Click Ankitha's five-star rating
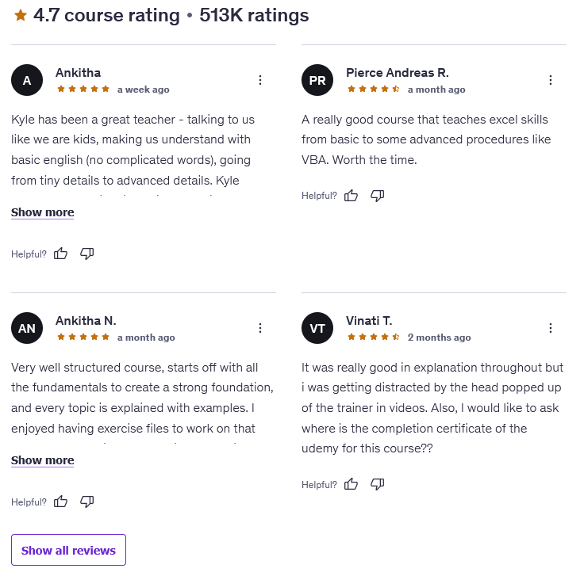The image size is (584, 576). coord(83,90)
